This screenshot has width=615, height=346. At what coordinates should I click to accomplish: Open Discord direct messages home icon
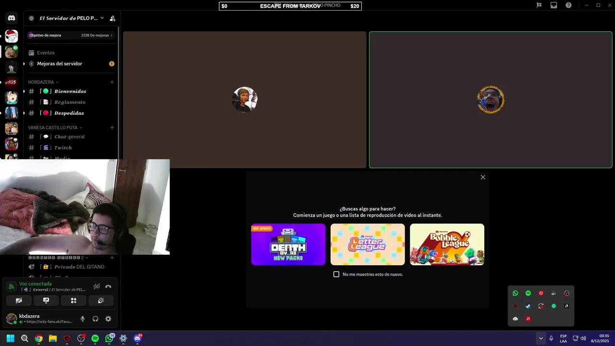[12, 18]
